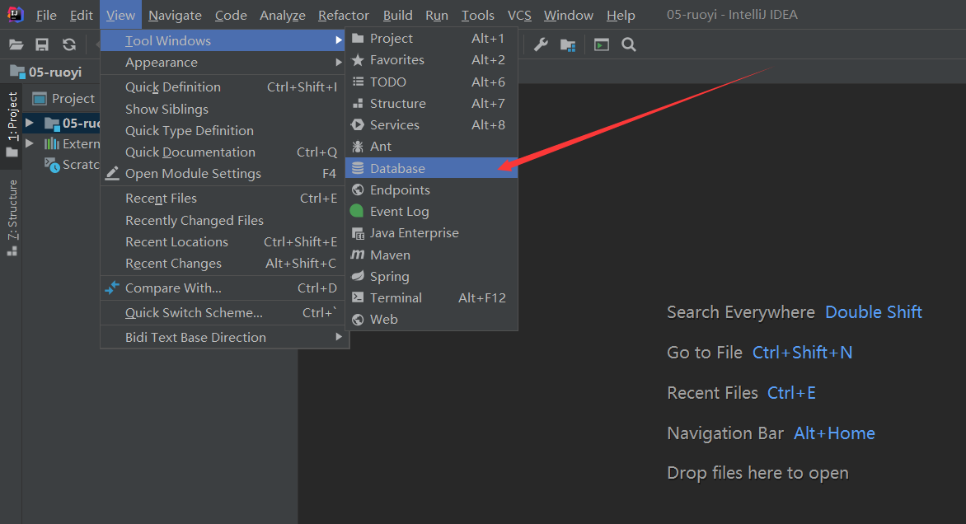This screenshot has height=524, width=966.
Task: Click the Double Shift shortcut hint
Action: [874, 312]
